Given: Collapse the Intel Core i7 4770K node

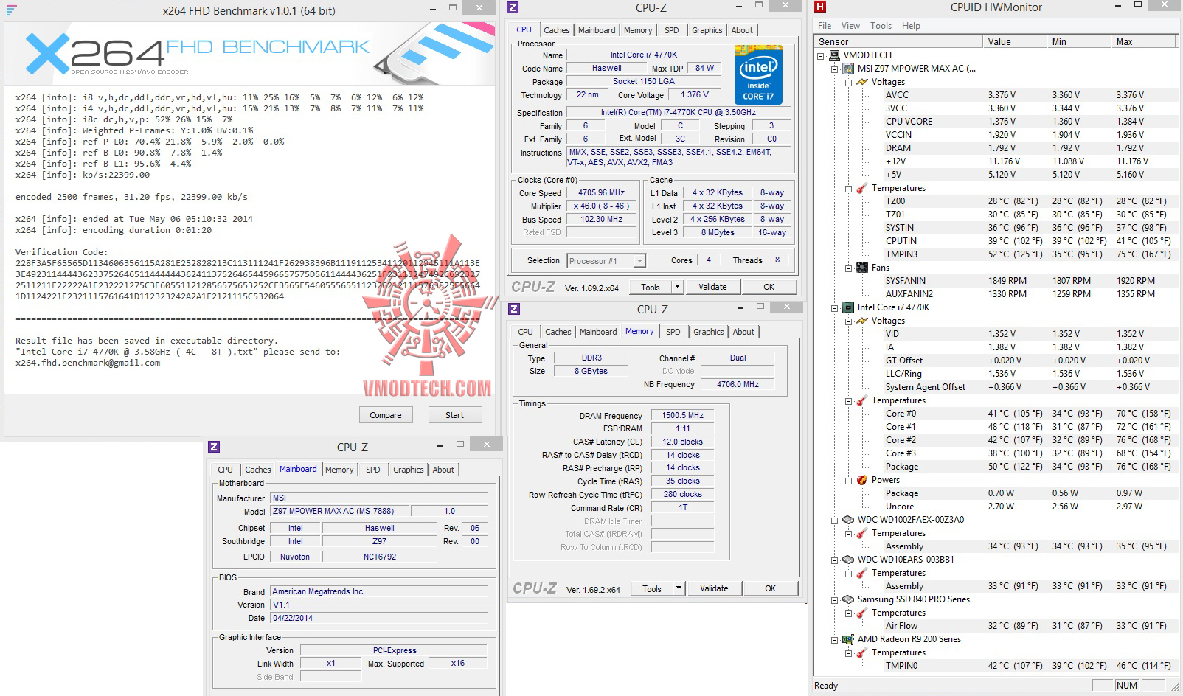Looking at the screenshot, I should (835, 307).
